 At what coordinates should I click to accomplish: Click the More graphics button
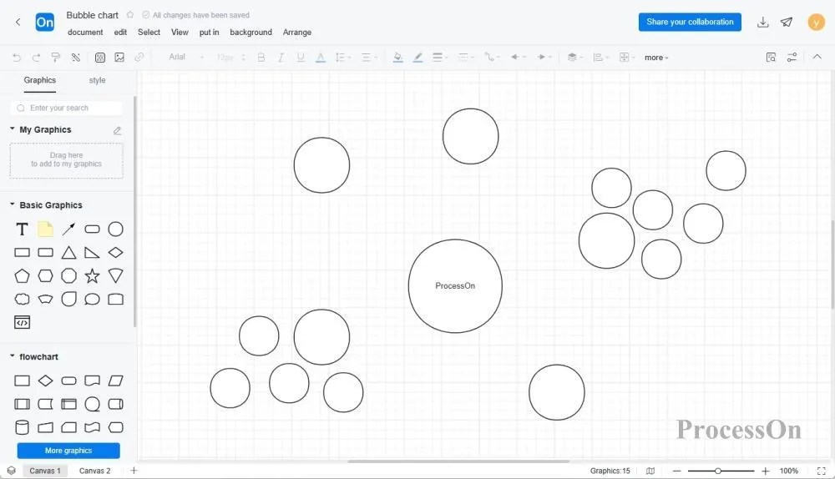tap(68, 451)
